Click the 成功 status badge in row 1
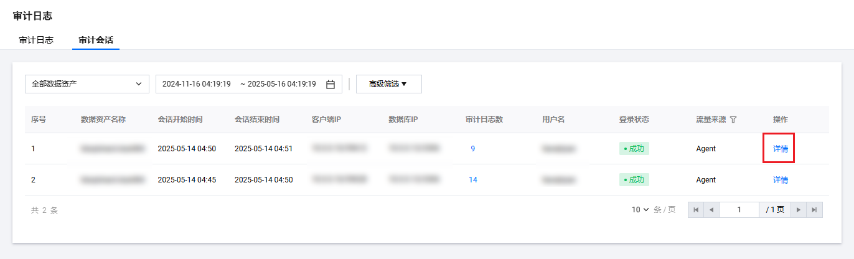This screenshot has width=854, height=259. coord(634,149)
